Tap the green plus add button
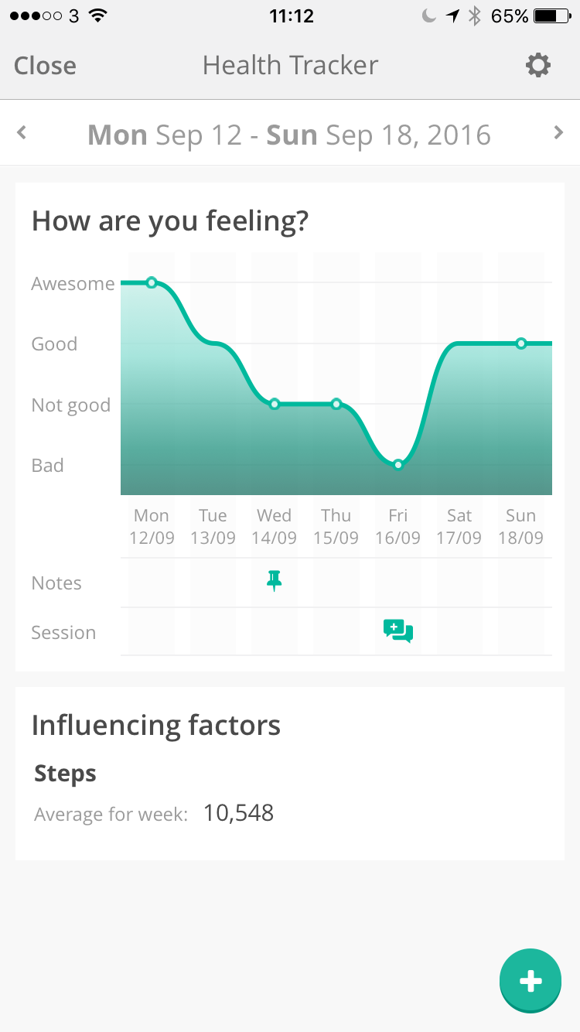This screenshot has height=1032, width=580. [530, 981]
